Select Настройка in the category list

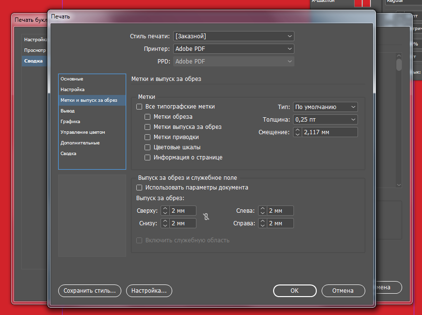click(x=92, y=90)
